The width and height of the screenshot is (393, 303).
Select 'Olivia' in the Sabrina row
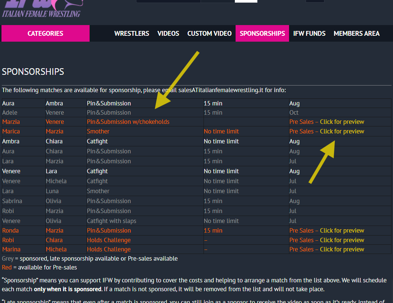coord(53,201)
